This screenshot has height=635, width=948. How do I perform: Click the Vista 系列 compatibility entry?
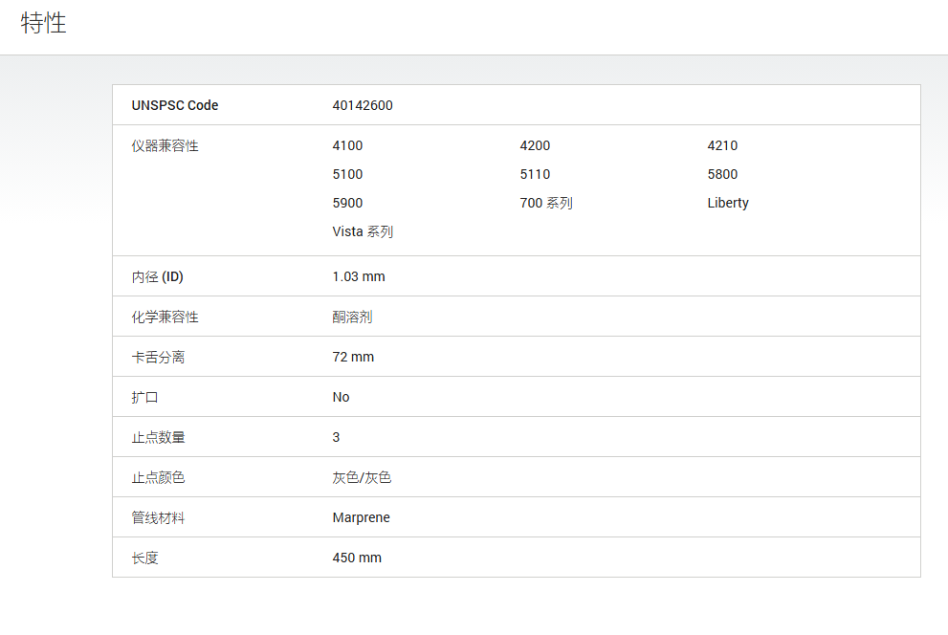tap(363, 231)
